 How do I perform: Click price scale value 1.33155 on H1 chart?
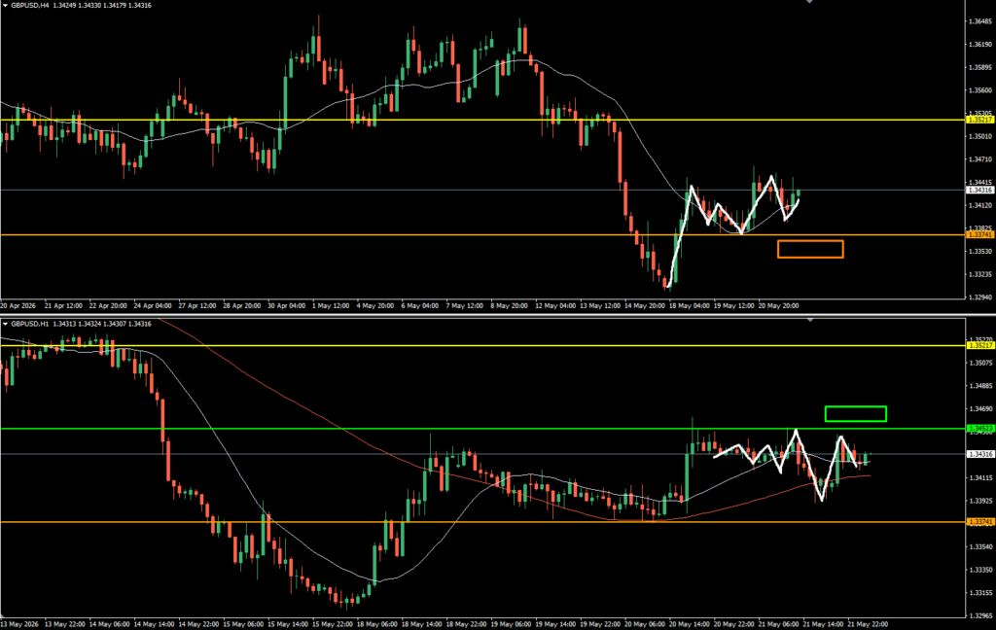tap(979, 593)
